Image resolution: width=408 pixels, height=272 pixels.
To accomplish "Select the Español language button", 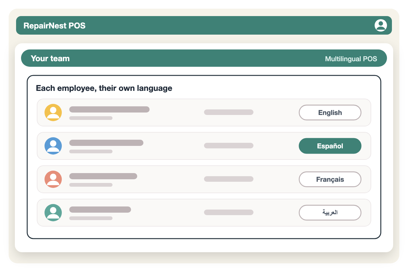I will point(330,146).
